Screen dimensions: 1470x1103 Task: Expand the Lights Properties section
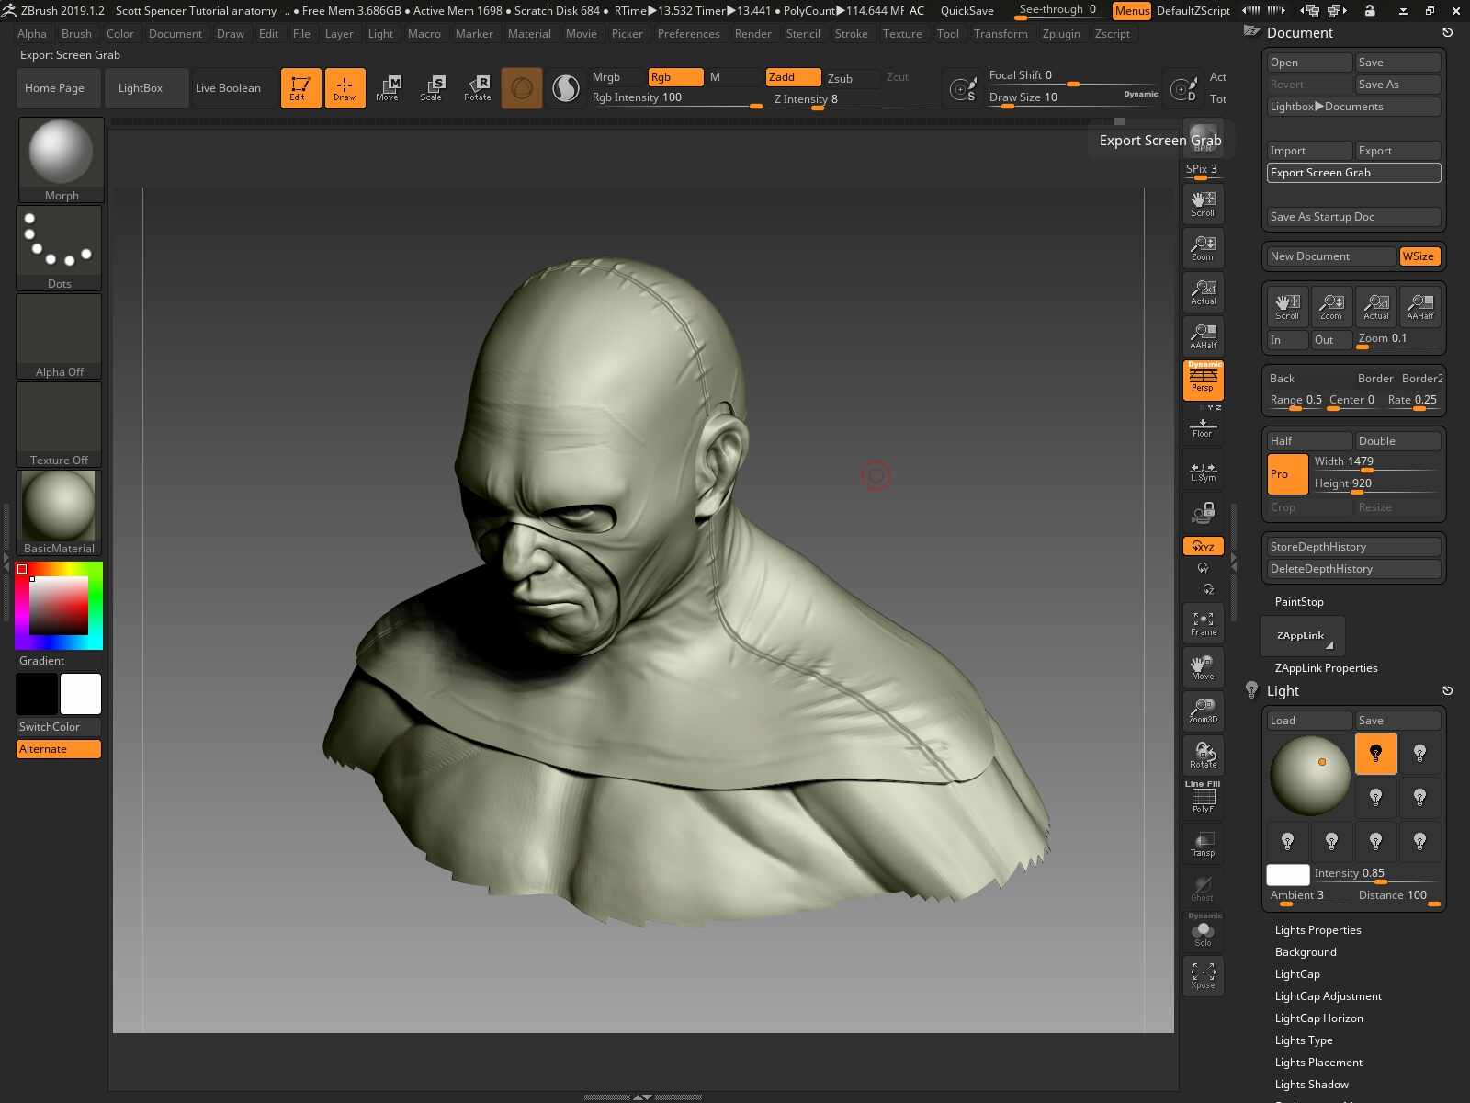1317,930
